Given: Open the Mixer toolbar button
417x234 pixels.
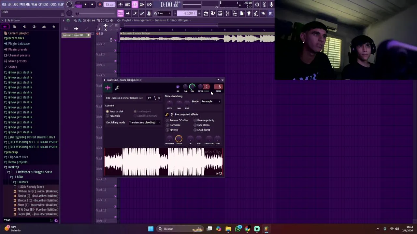Looking at the screenshot, I should [x=227, y=13].
